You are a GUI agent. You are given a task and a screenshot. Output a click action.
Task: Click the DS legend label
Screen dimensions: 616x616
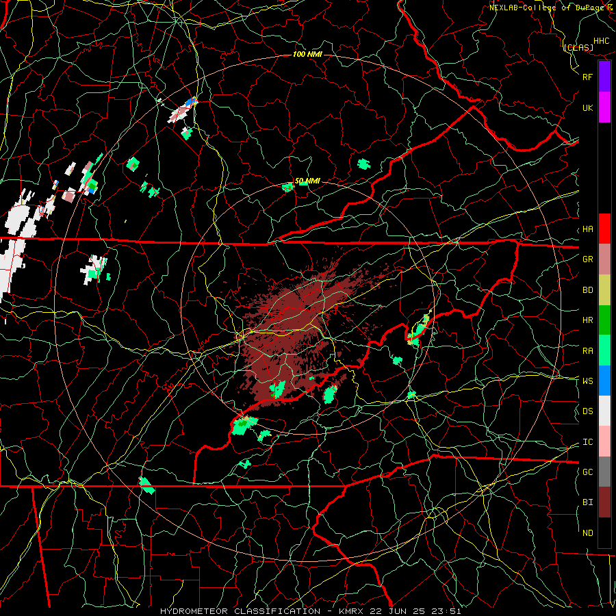[x=587, y=411]
